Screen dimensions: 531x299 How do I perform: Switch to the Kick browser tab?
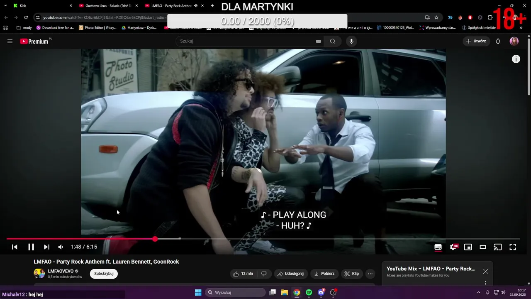pos(42,6)
